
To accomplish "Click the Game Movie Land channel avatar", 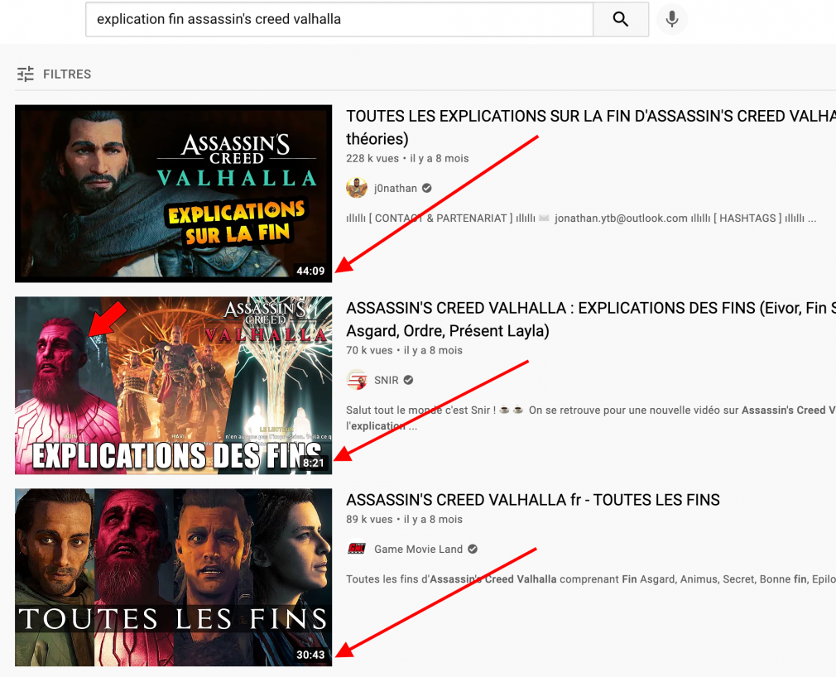I will click(x=357, y=549).
